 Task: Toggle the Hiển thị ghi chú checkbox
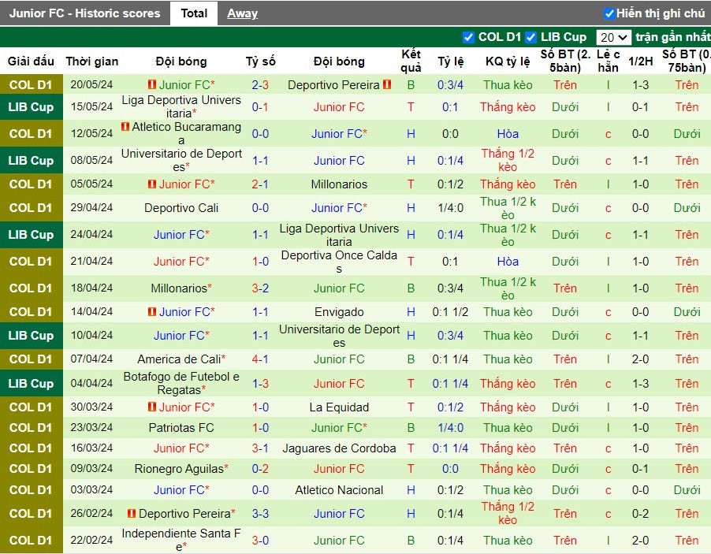[609, 13]
